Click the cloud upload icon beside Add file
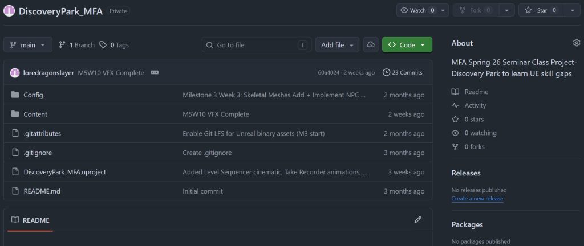This screenshot has width=584, height=246. tap(371, 45)
